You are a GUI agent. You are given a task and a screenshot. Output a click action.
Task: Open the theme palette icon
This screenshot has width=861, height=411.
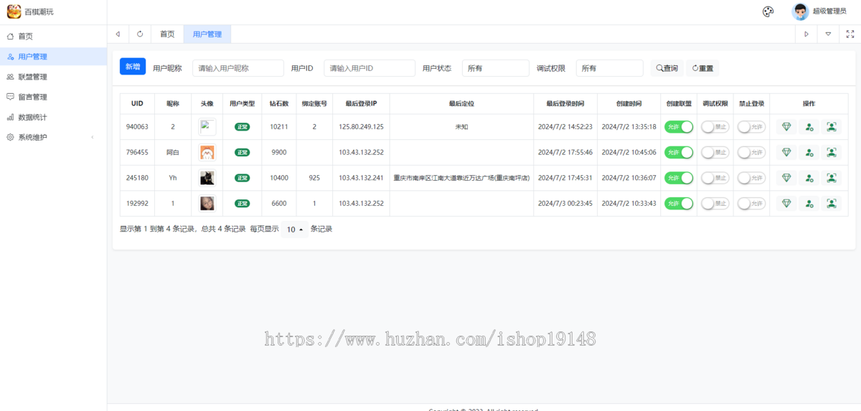(768, 11)
